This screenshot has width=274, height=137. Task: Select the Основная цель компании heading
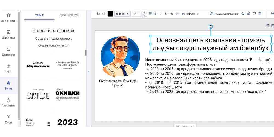pyautogui.click(x=211, y=44)
